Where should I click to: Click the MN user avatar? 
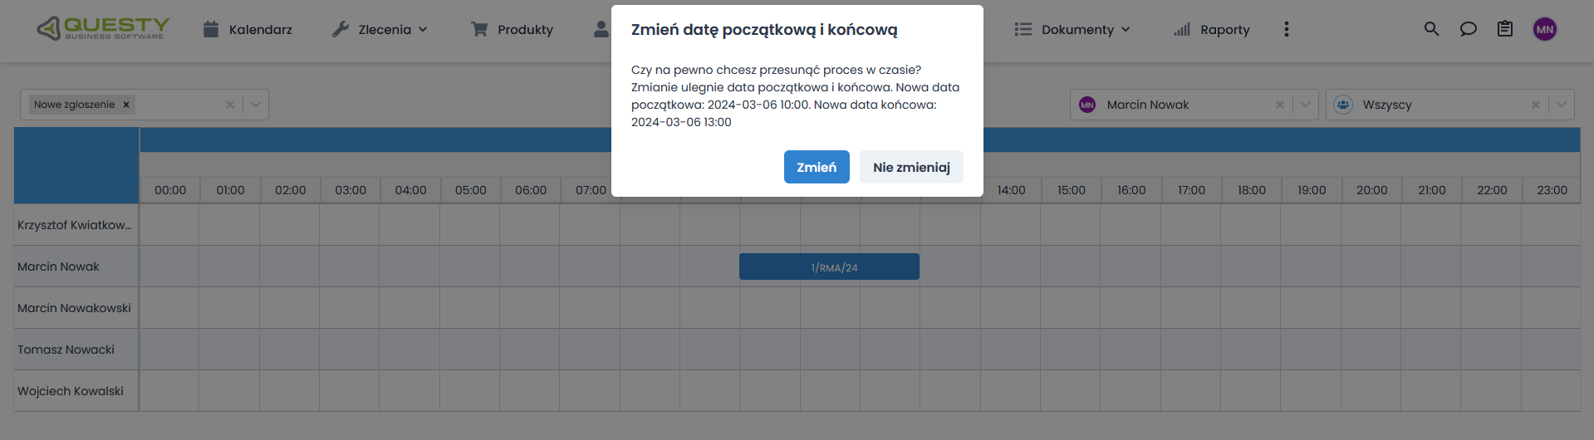point(1544,29)
